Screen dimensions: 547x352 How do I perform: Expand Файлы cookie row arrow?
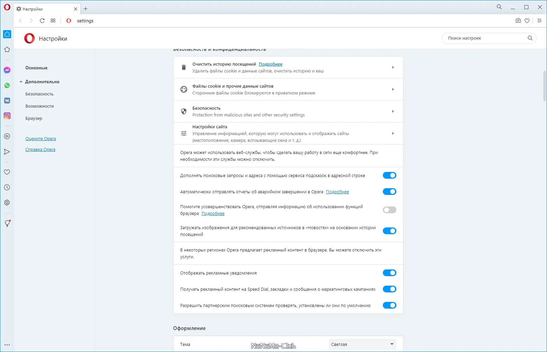[x=393, y=89]
